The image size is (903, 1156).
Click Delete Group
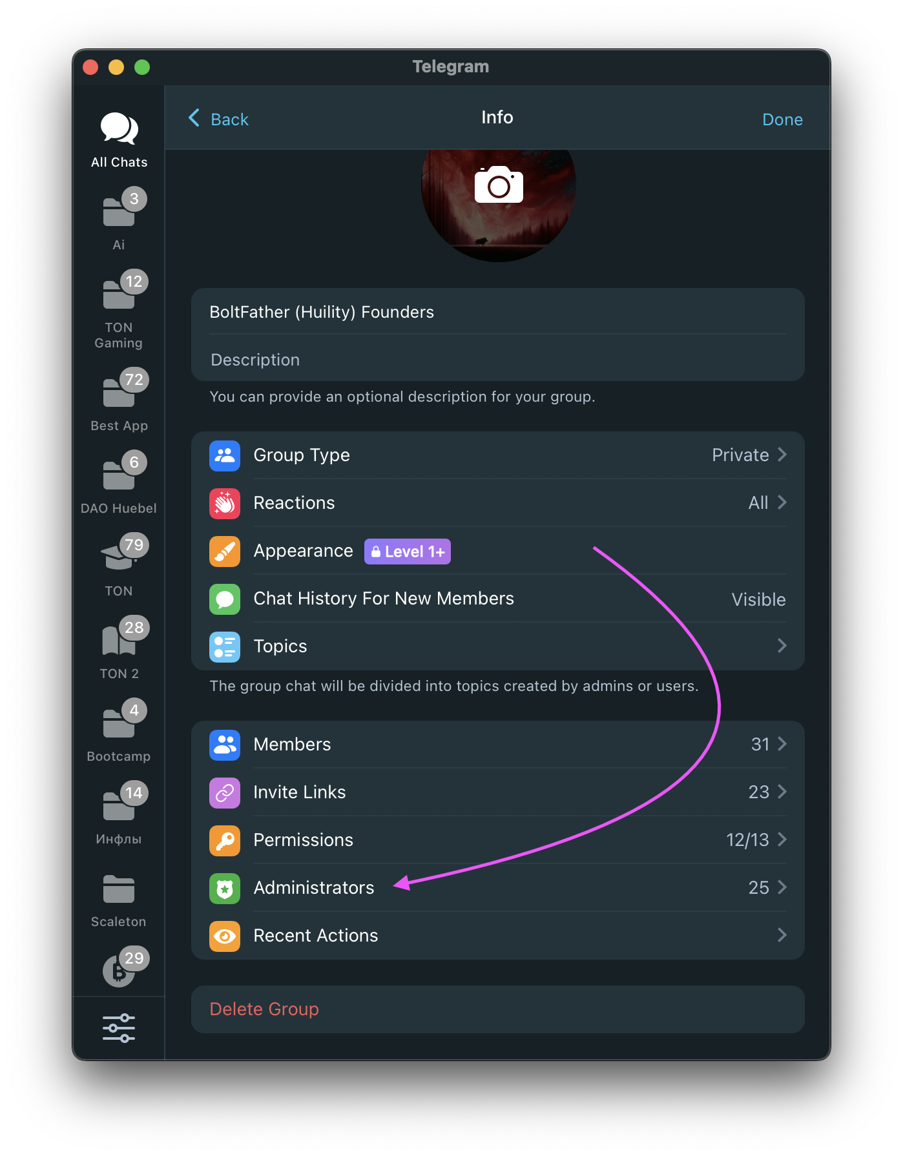tap(264, 1009)
